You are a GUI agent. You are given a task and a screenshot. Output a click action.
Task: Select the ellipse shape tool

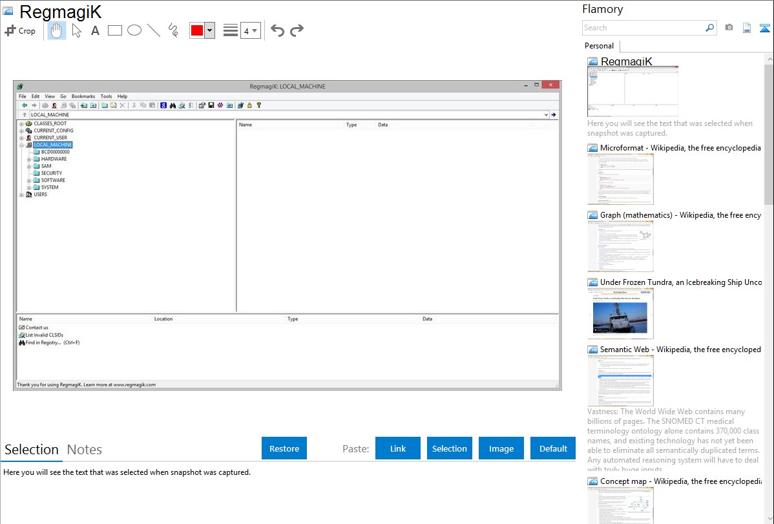134,30
